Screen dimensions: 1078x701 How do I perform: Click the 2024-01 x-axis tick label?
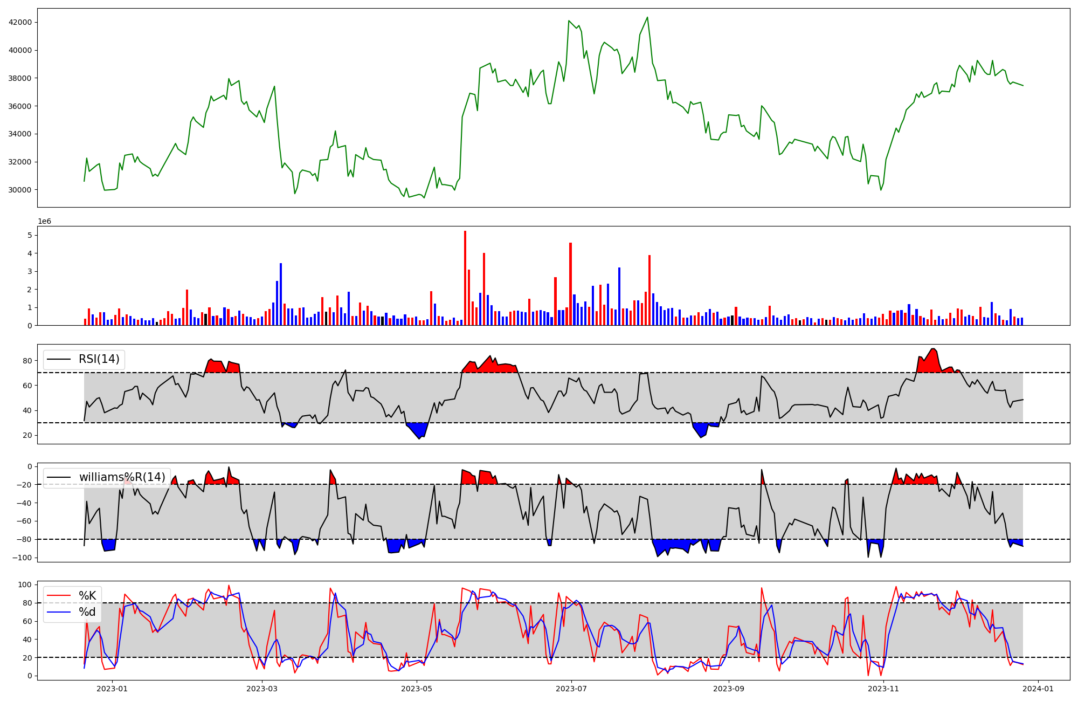click(1038, 689)
